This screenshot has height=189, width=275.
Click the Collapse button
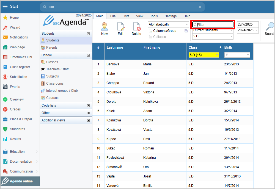(x=157, y=37)
